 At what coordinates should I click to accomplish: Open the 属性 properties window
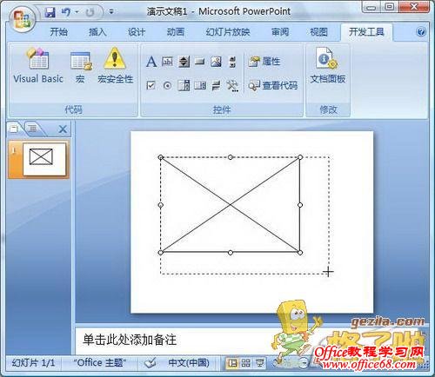(264, 62)
